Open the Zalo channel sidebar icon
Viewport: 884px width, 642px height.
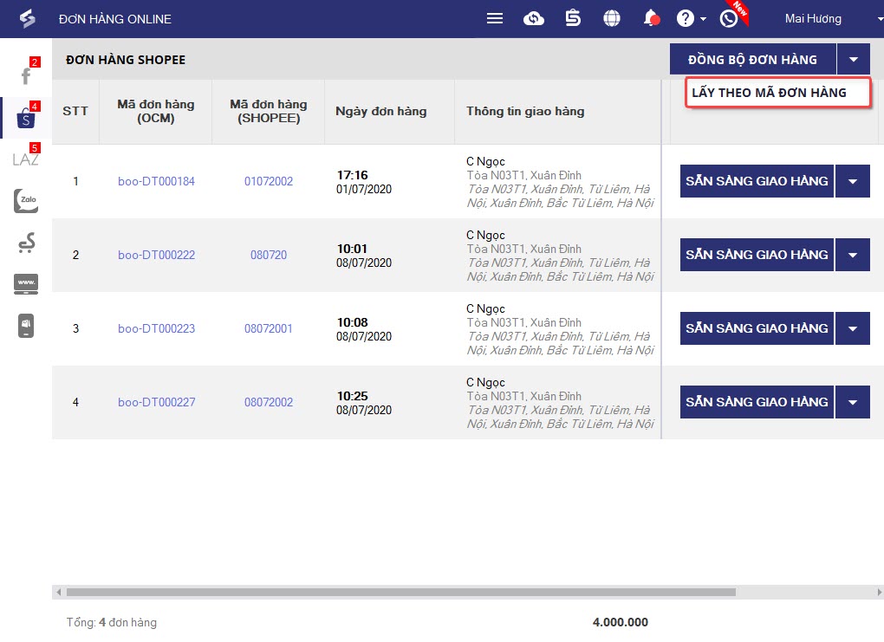(x=26, y=201)
